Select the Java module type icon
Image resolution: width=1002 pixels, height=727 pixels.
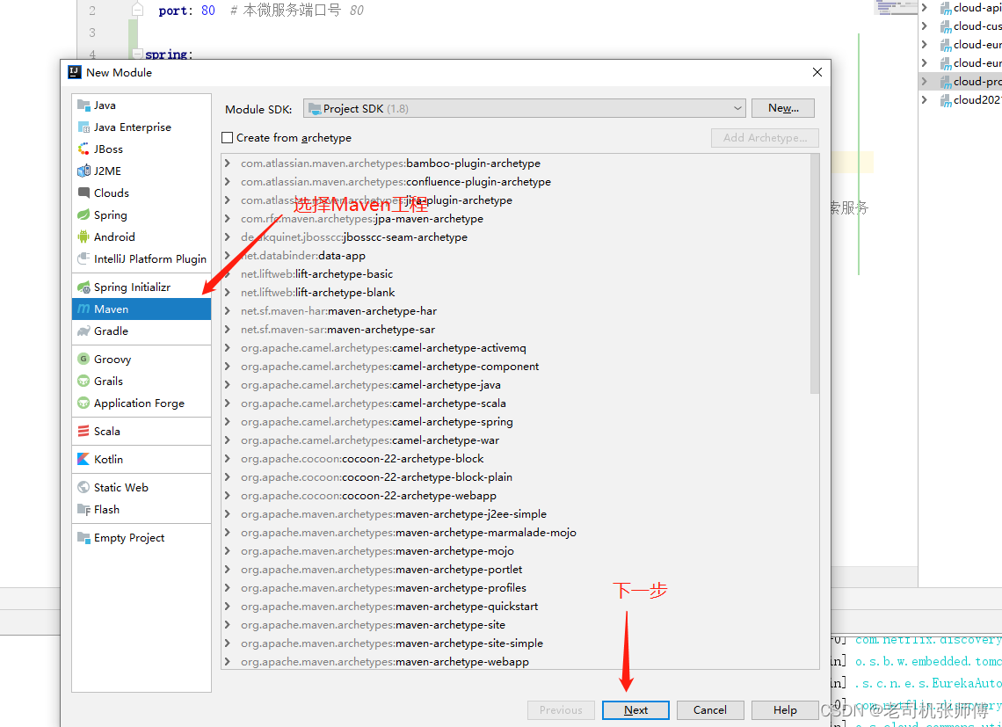(83, 105)
